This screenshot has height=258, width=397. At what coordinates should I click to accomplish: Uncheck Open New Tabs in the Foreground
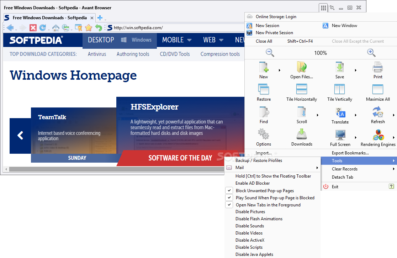click(268, 205)
